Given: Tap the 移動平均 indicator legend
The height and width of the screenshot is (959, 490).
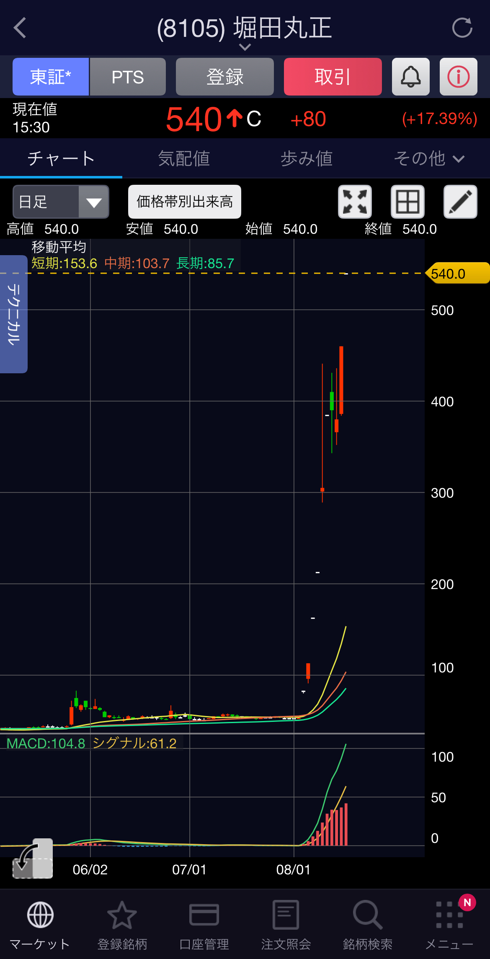Looking at the screenshot, I should pos(59,247).
